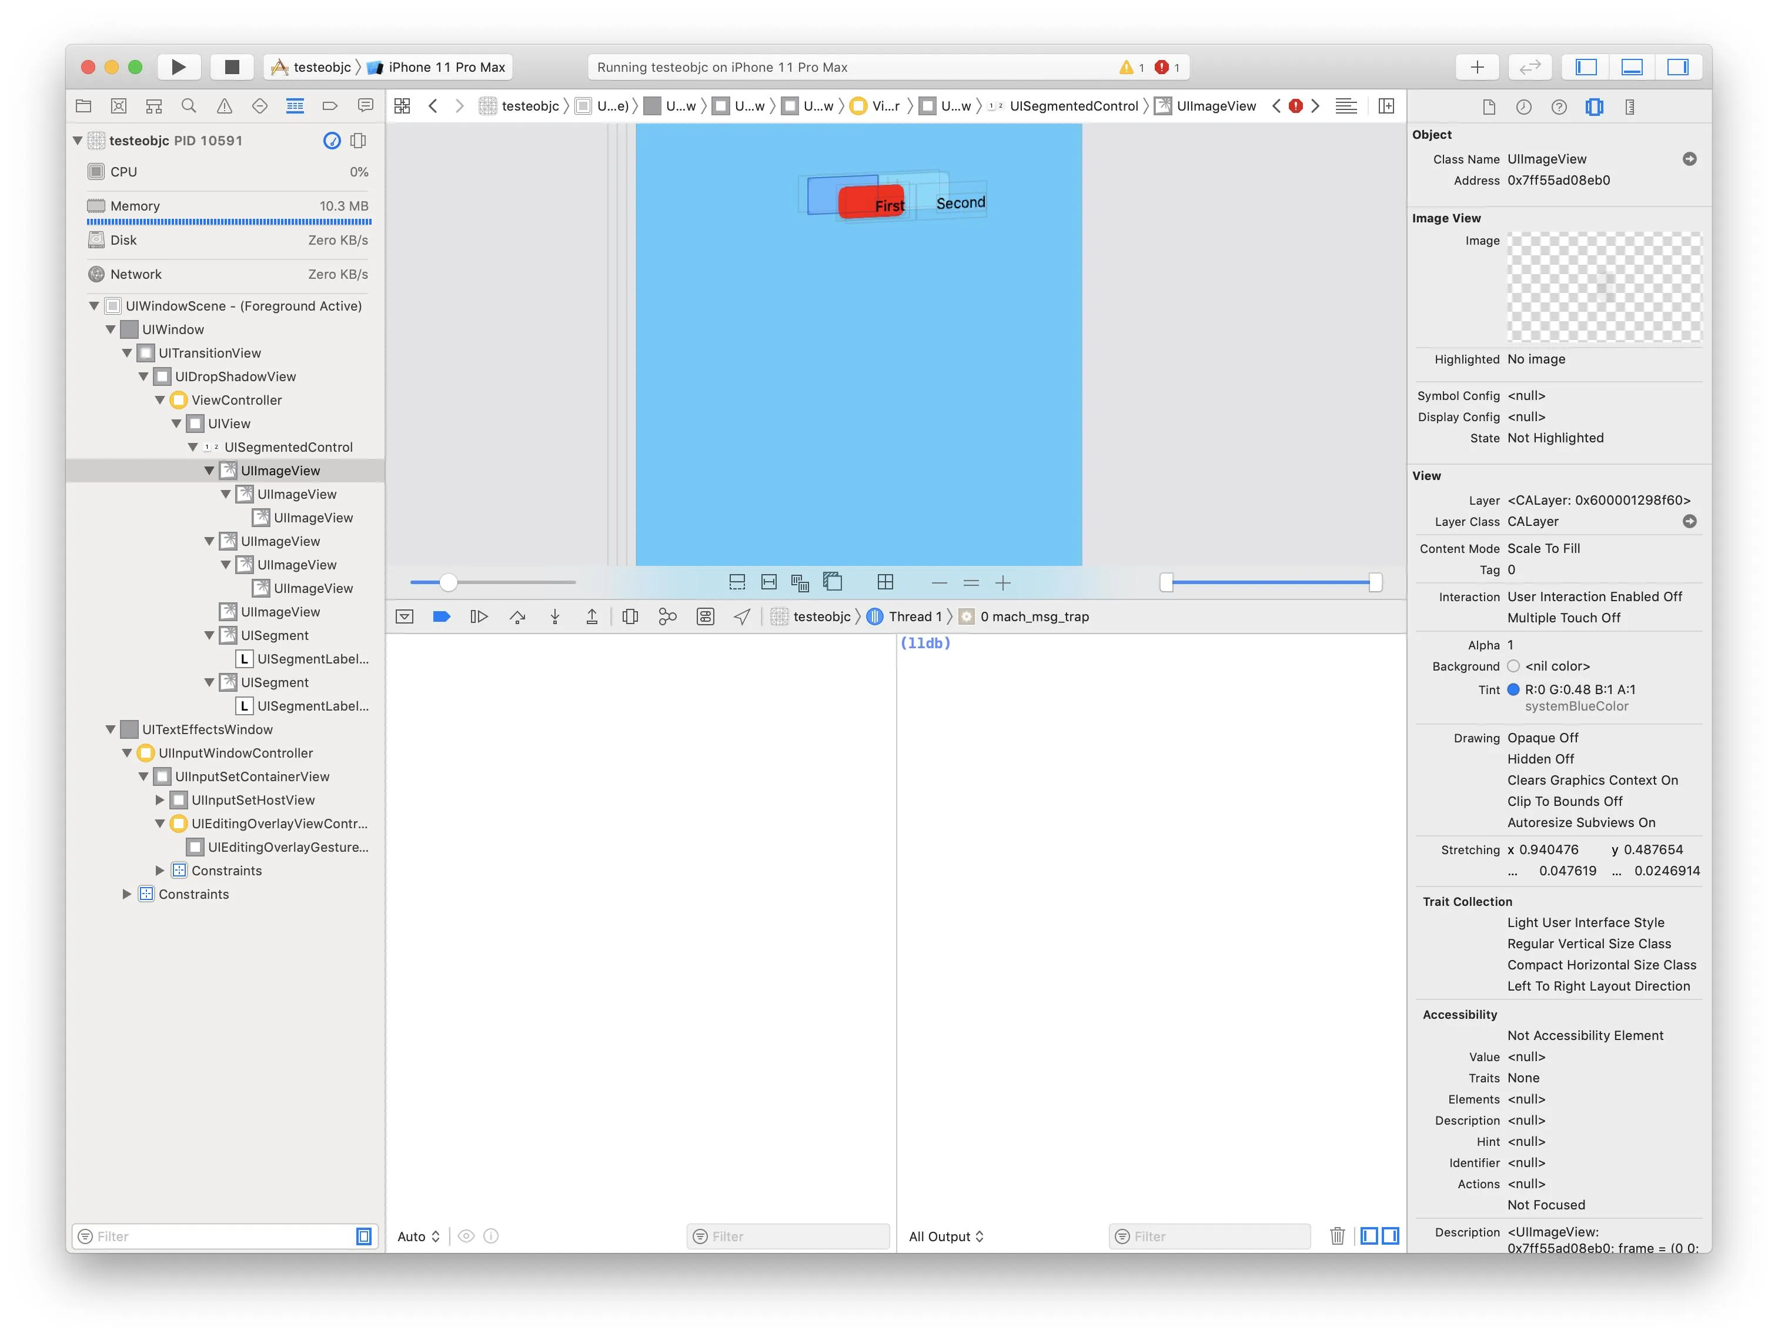This screenshot has height=1340, width=1778.
Task: Select UITextEffectsWindow in the hierarchy
Action: (x=208, y=729)
